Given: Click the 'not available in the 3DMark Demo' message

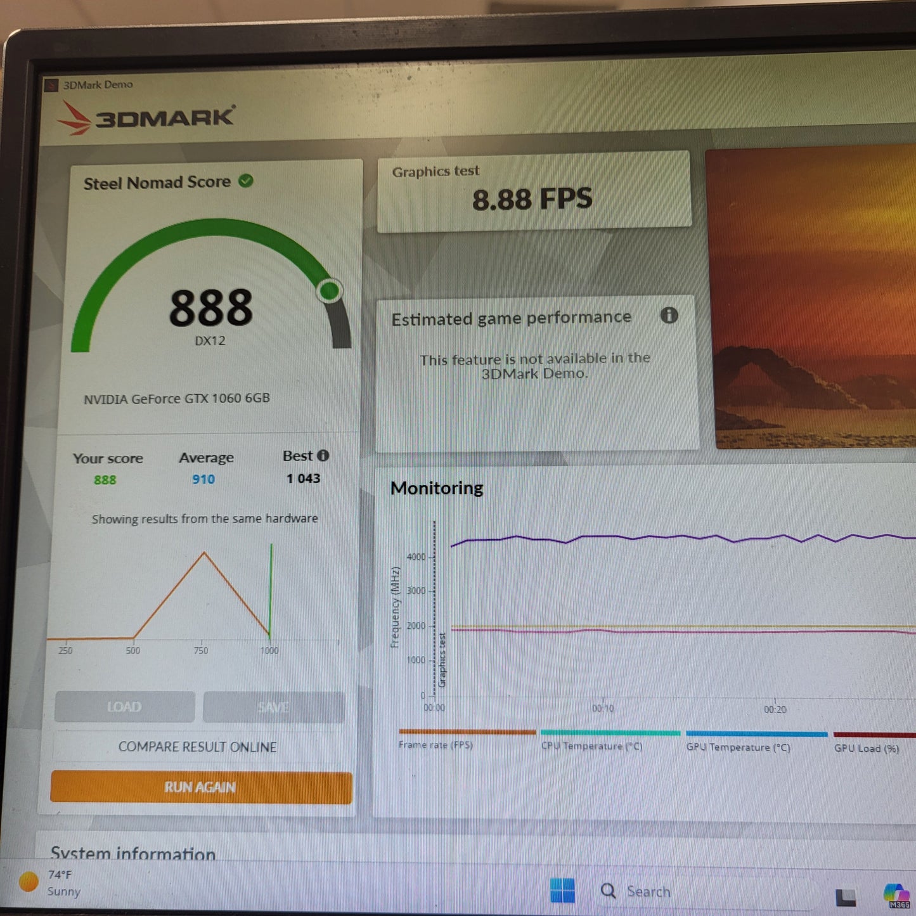Looking at the screenshot, I should pyautogui.click(x=535, y=366).
